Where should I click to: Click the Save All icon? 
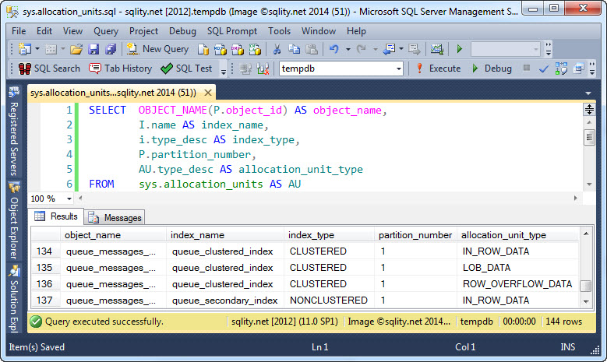coord(111,49)
